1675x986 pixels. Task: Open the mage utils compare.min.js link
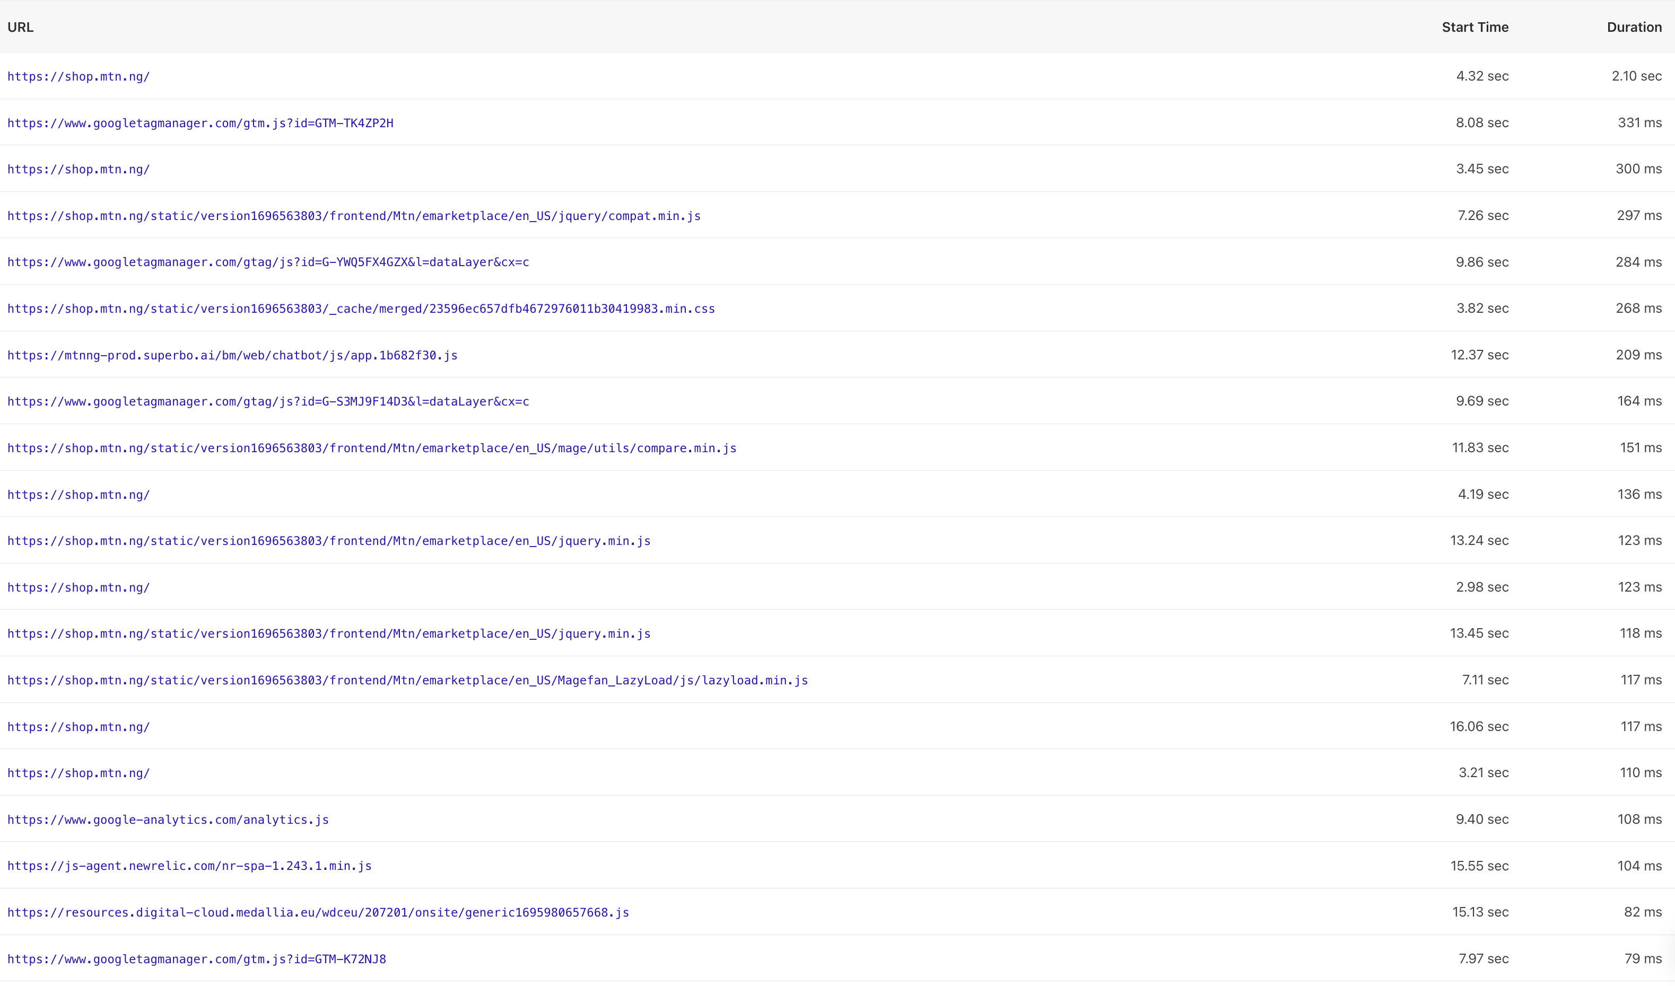[372, 448]
